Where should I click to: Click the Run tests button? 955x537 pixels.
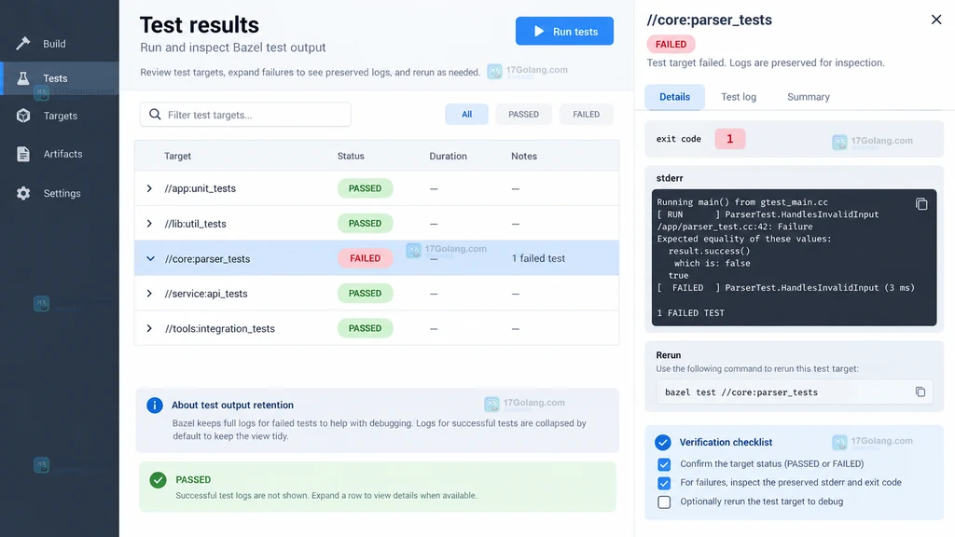point(564,31)
